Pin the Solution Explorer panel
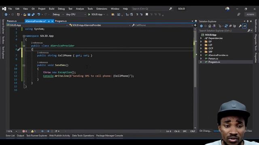This screenshot has width=259, height=145. (x=248, y=21)
